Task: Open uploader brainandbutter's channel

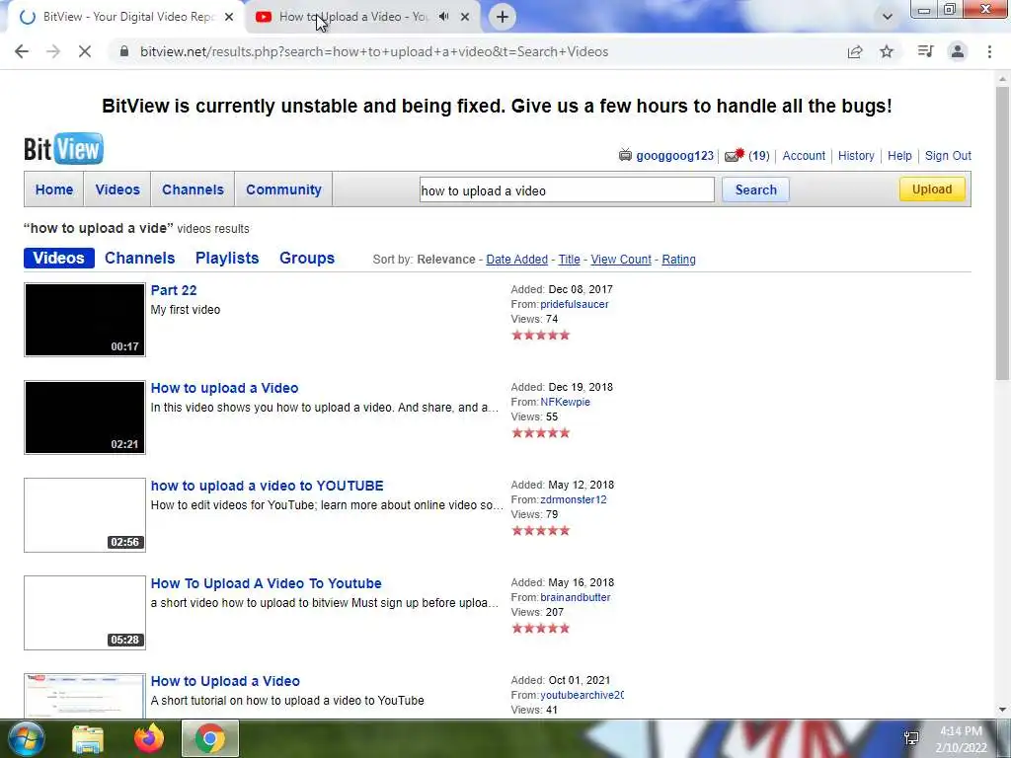Action: point(576,597)
